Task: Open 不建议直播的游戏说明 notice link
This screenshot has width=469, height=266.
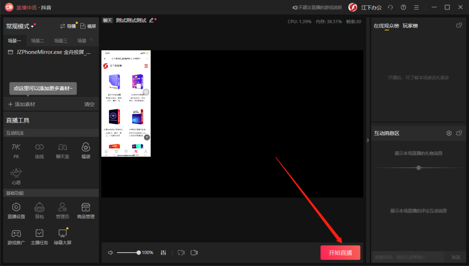Action: (x=317, y=7)
